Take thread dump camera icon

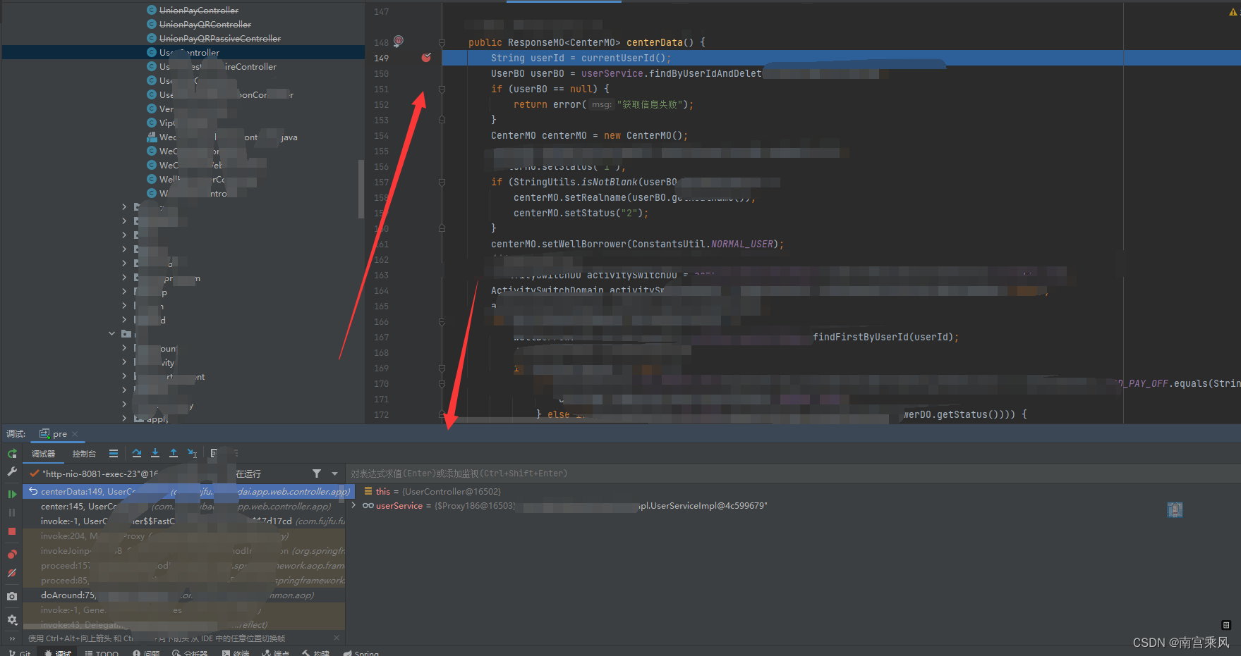tap(12, 596)
